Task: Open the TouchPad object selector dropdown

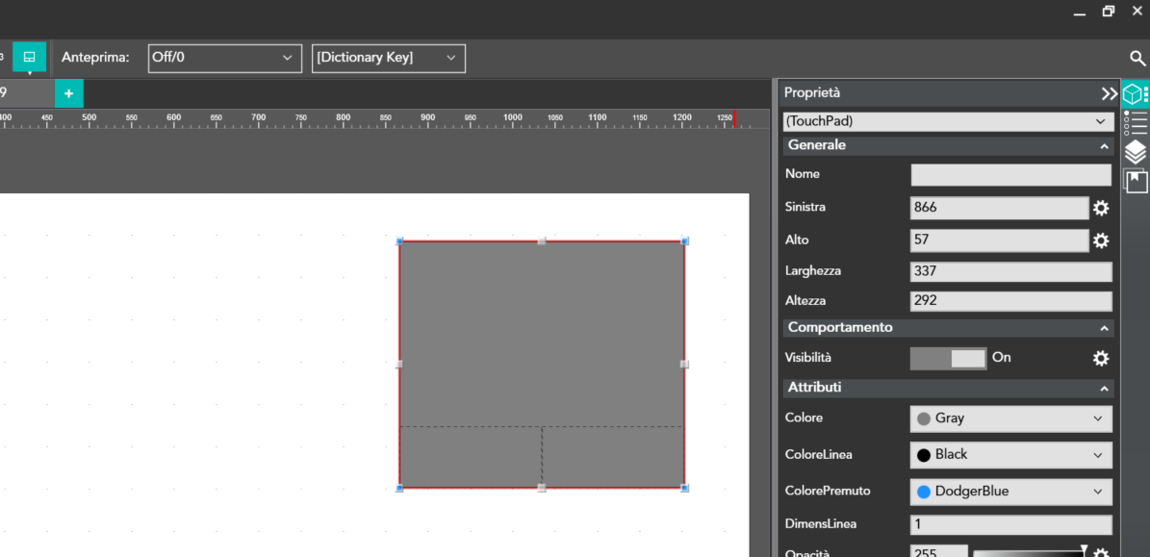Action: click(946, 121)
